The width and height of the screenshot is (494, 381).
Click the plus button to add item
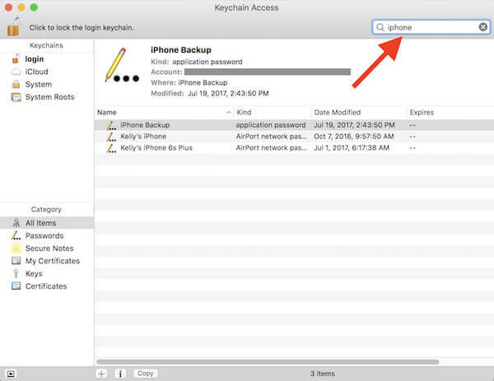[101, 373]
